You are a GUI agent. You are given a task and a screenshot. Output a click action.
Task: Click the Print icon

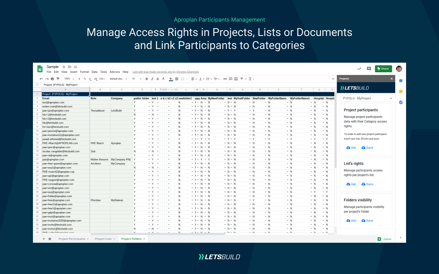point(52,79)
